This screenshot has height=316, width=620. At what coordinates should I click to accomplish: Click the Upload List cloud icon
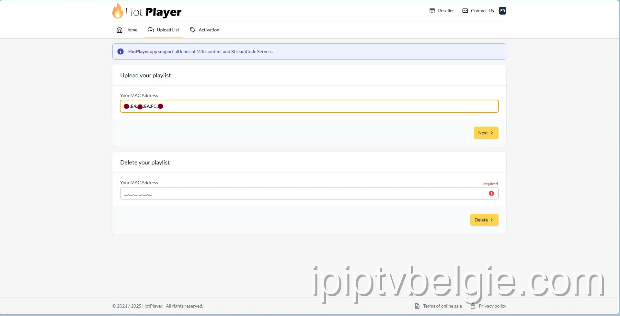coord(151,30)
